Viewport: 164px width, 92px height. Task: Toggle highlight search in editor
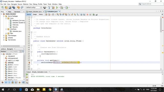(66, 15)
